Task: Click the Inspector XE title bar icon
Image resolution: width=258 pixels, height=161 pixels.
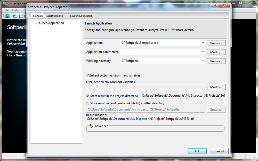Action: point(4,4)
